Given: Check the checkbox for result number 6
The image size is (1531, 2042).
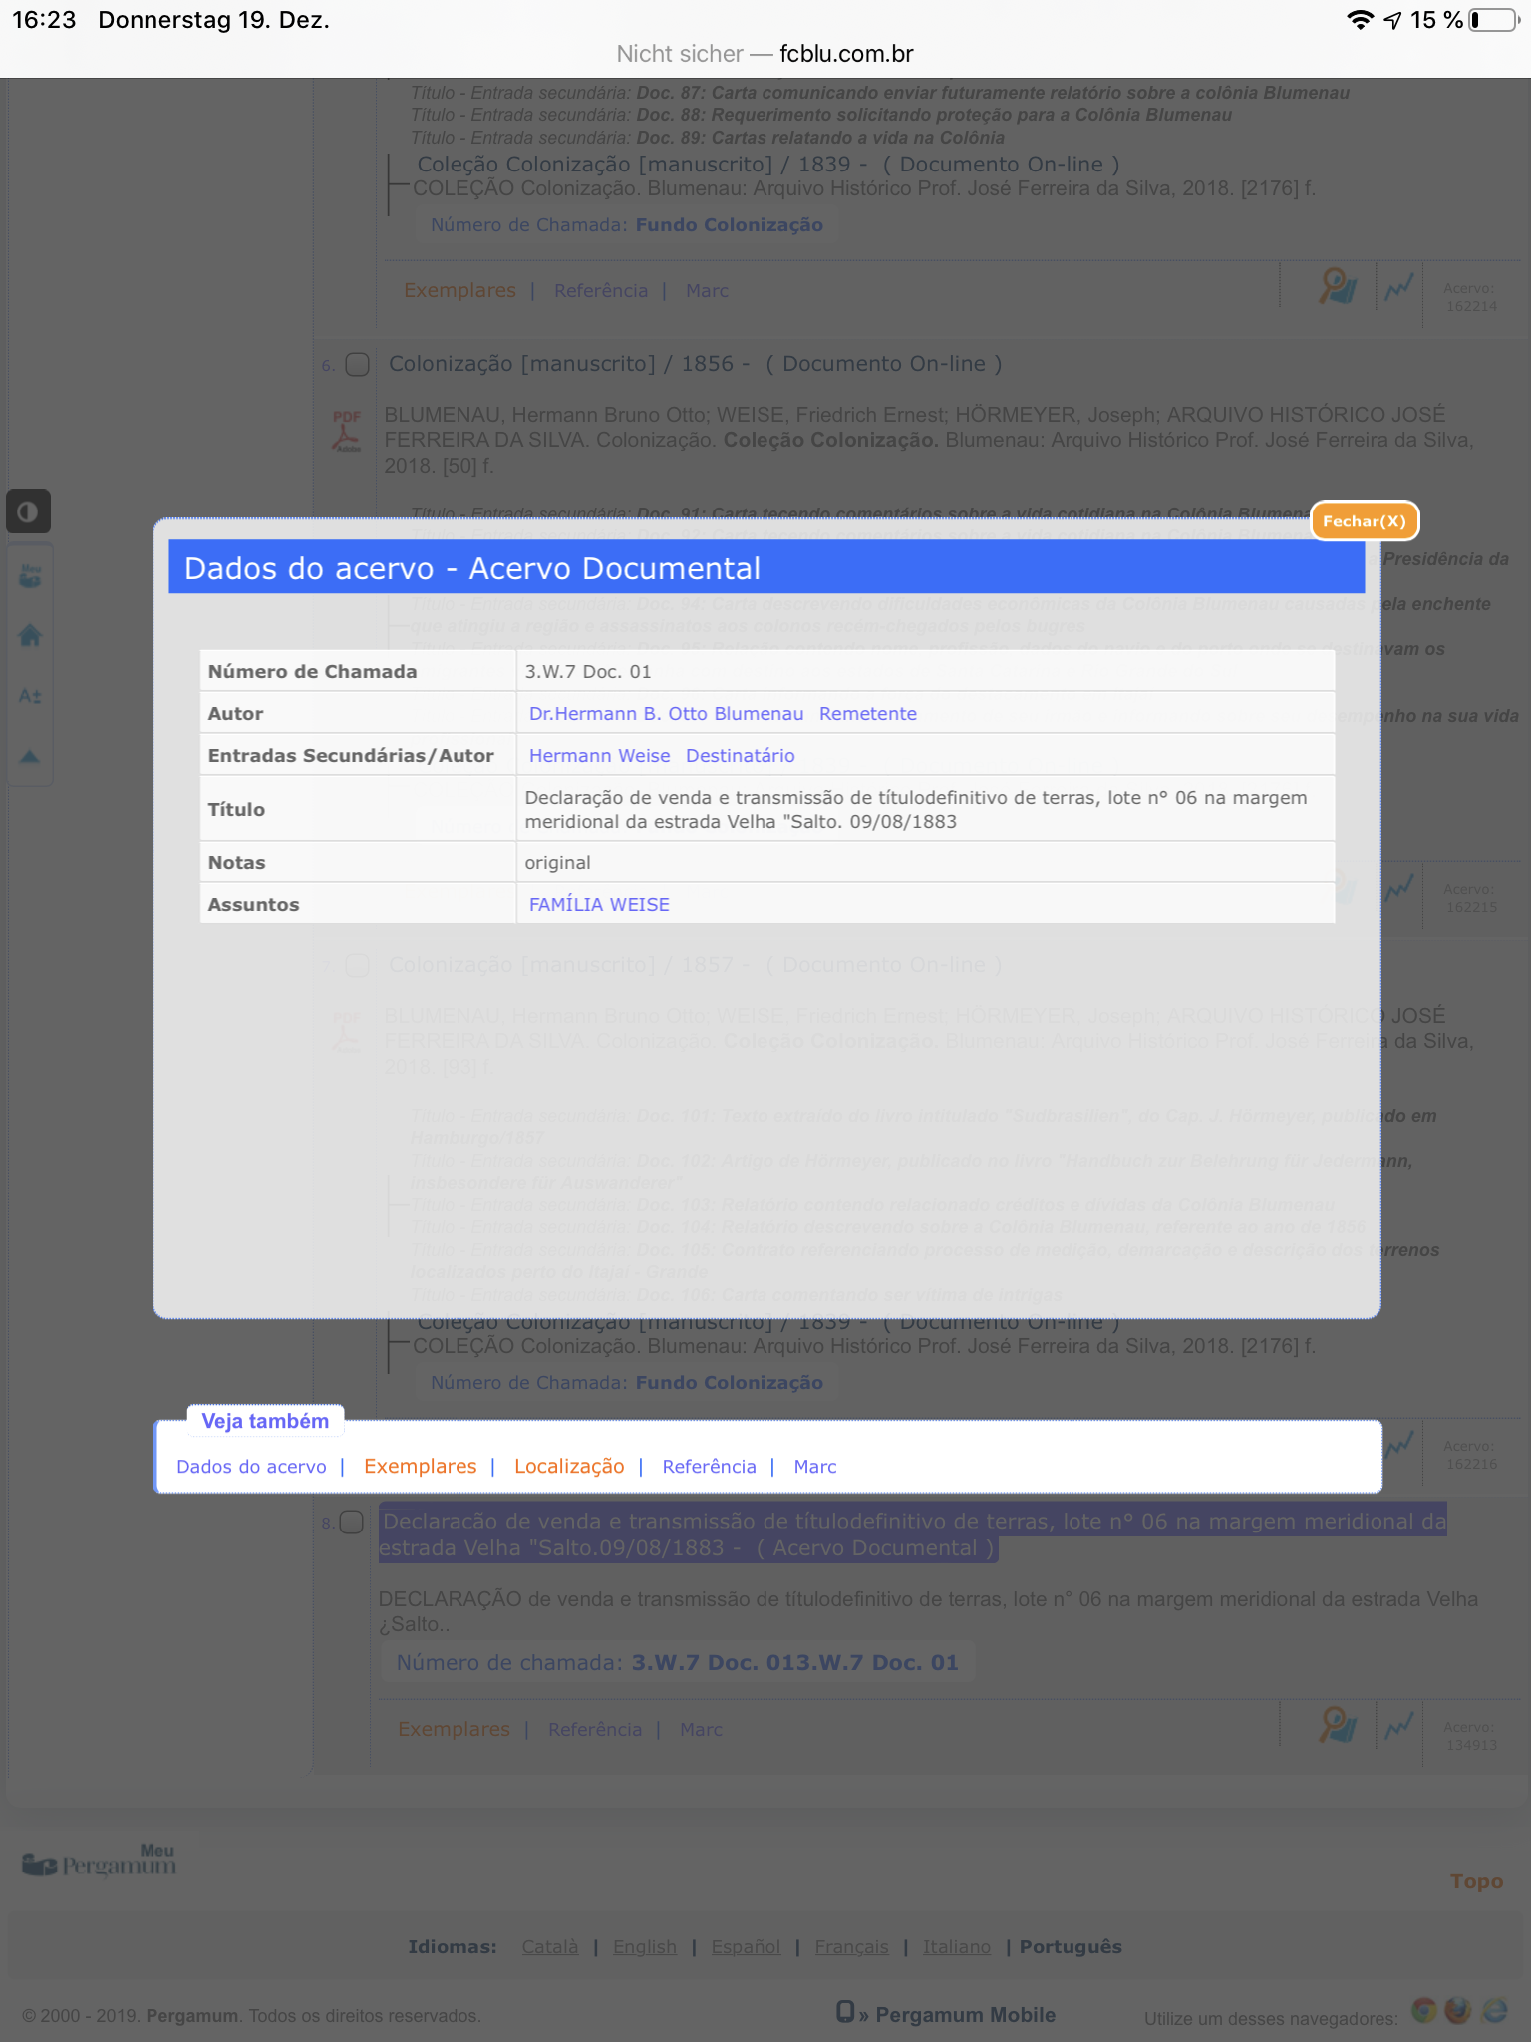Looking at the screenshot, I should click(x=357, y=365).
